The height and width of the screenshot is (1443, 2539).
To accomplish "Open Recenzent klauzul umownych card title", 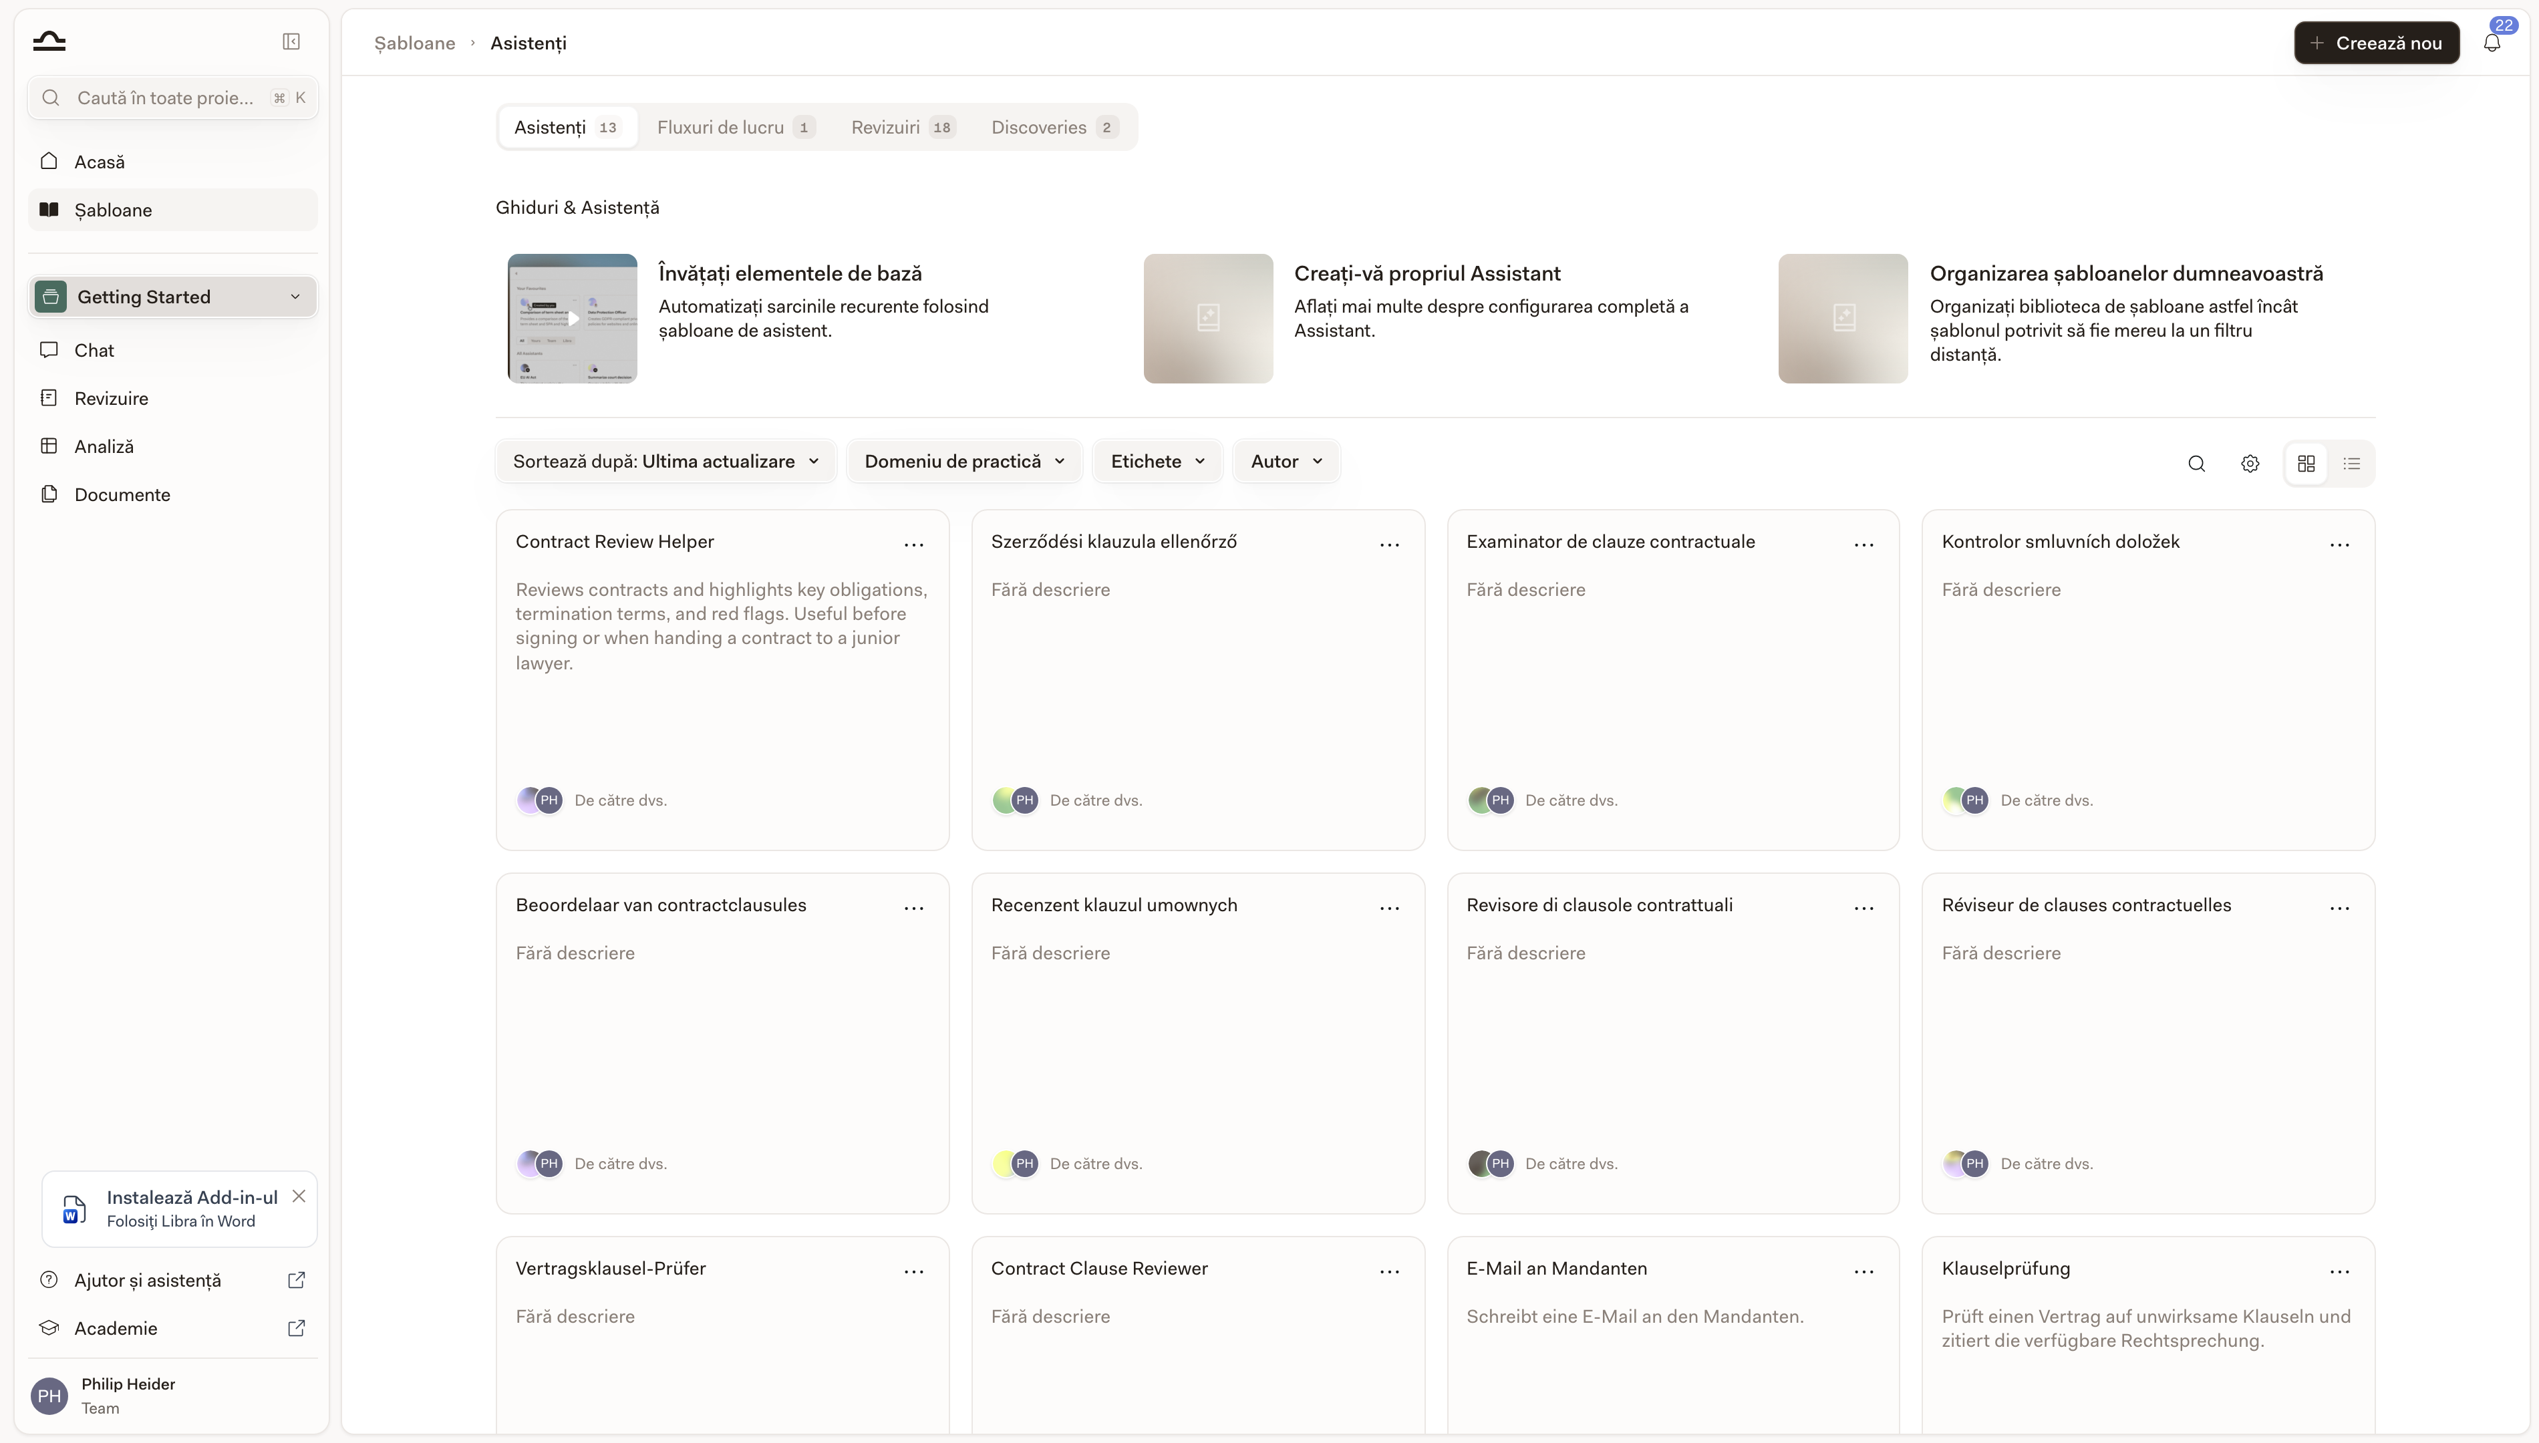I will 1114,906.
